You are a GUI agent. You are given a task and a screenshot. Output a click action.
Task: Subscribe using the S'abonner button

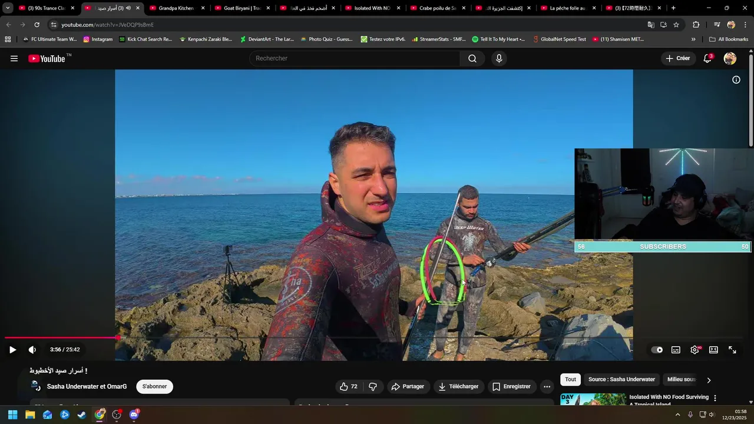154,386
